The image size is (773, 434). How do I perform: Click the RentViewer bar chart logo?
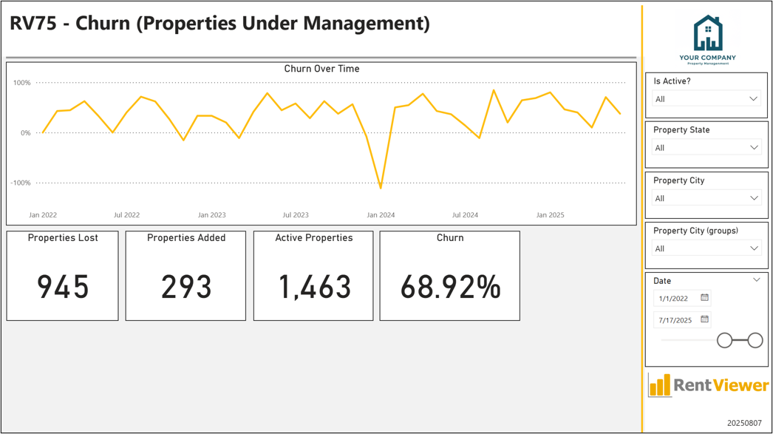pos(660,385)
